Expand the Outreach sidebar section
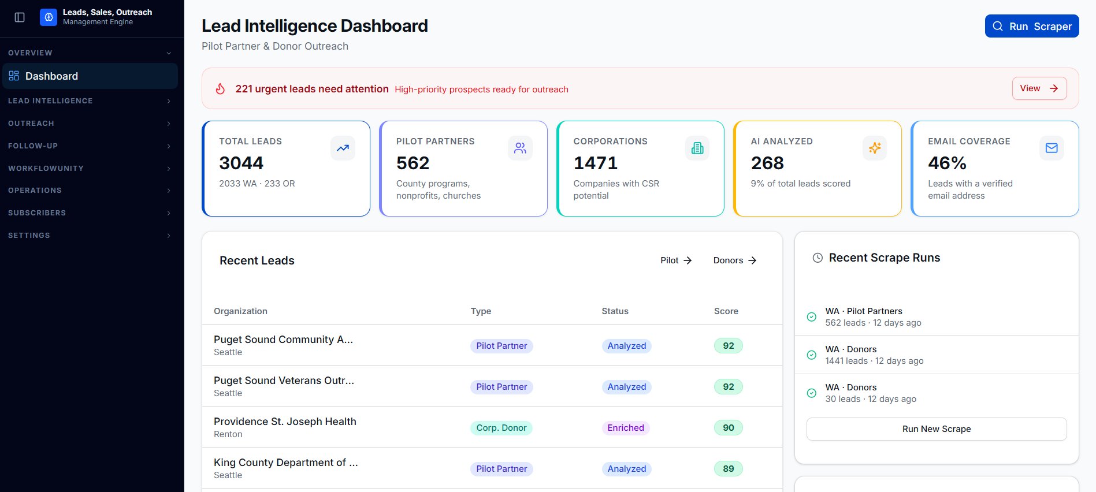The width and height of the screenshot is (1096, 492). click(x=90, y=124)
